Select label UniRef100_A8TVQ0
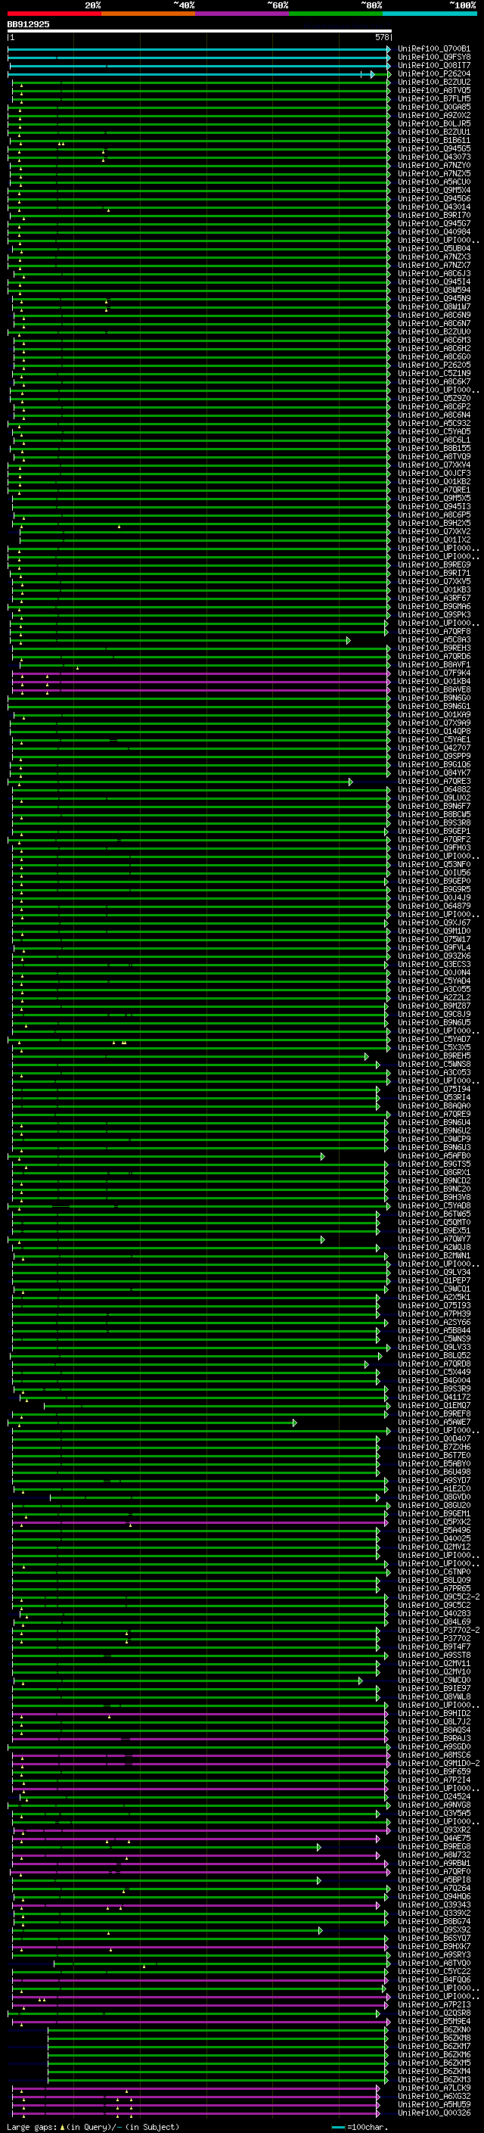 click(x=433, y=1964)
